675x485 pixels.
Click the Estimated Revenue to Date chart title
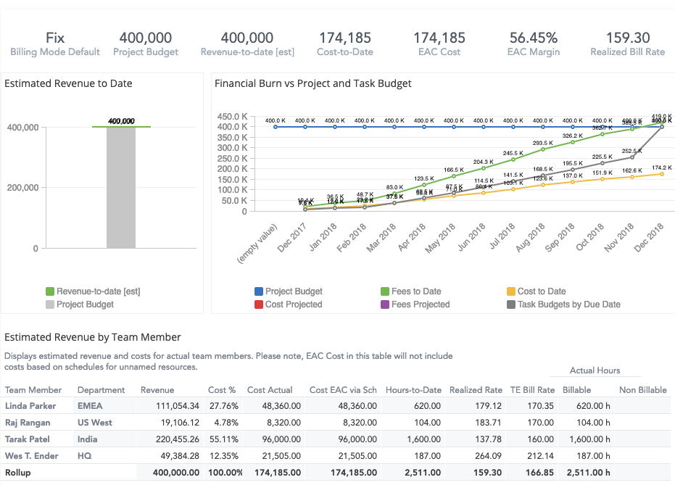tap(68, 83)
